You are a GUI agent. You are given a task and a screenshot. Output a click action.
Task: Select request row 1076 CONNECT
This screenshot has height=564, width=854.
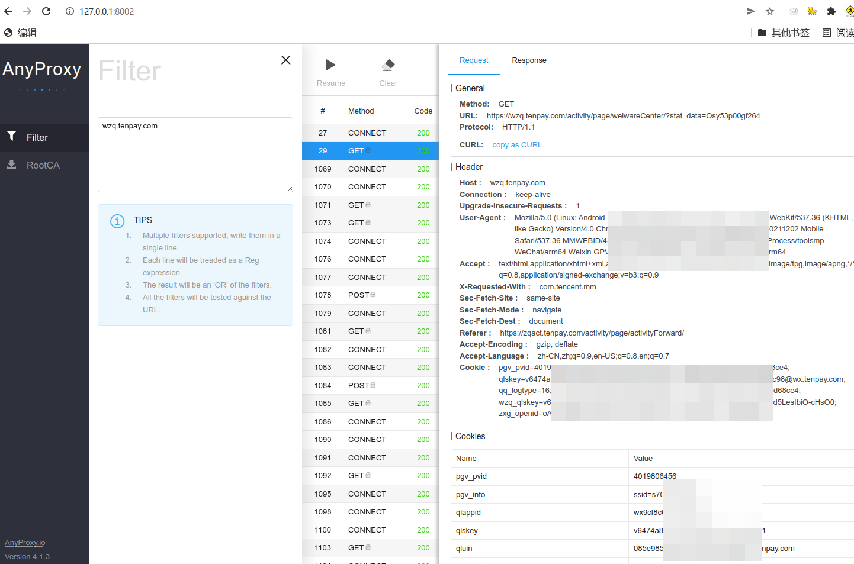click(370, 259)
